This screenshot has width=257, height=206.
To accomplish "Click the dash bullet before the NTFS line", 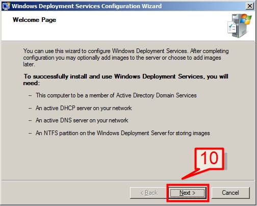I will 30,133.
